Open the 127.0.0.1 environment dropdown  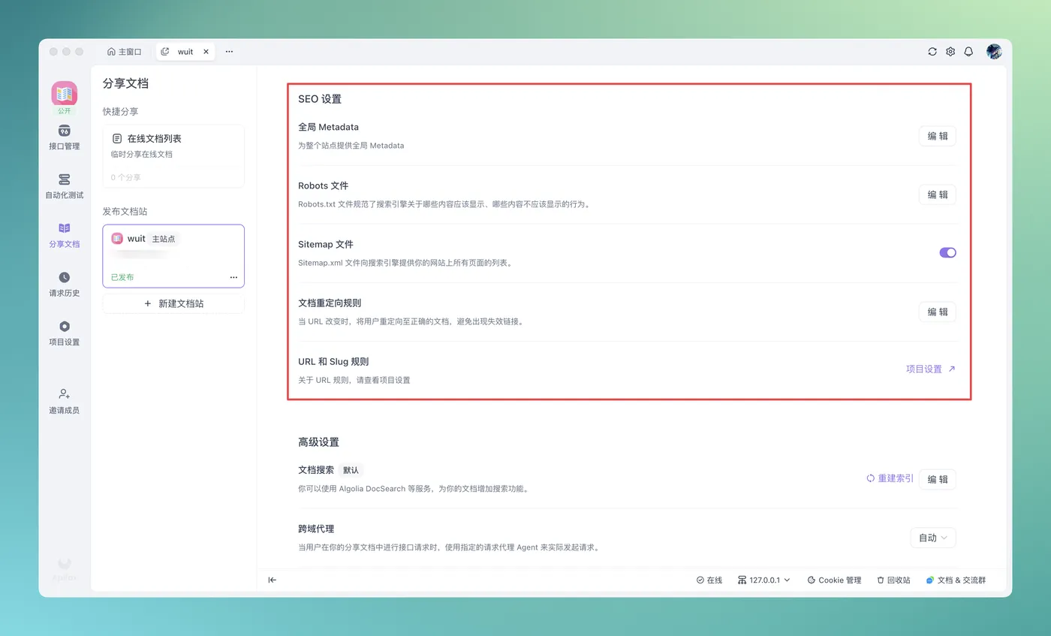coord(764,580)
